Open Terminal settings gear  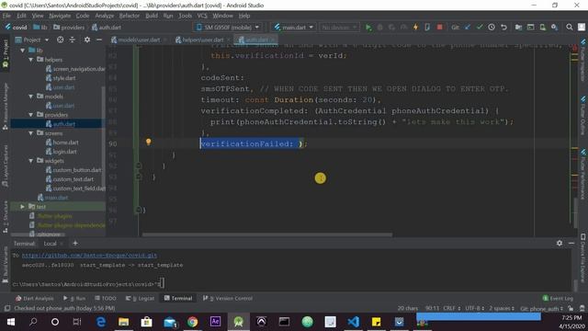pyautogui.click(x=560, y=243)
